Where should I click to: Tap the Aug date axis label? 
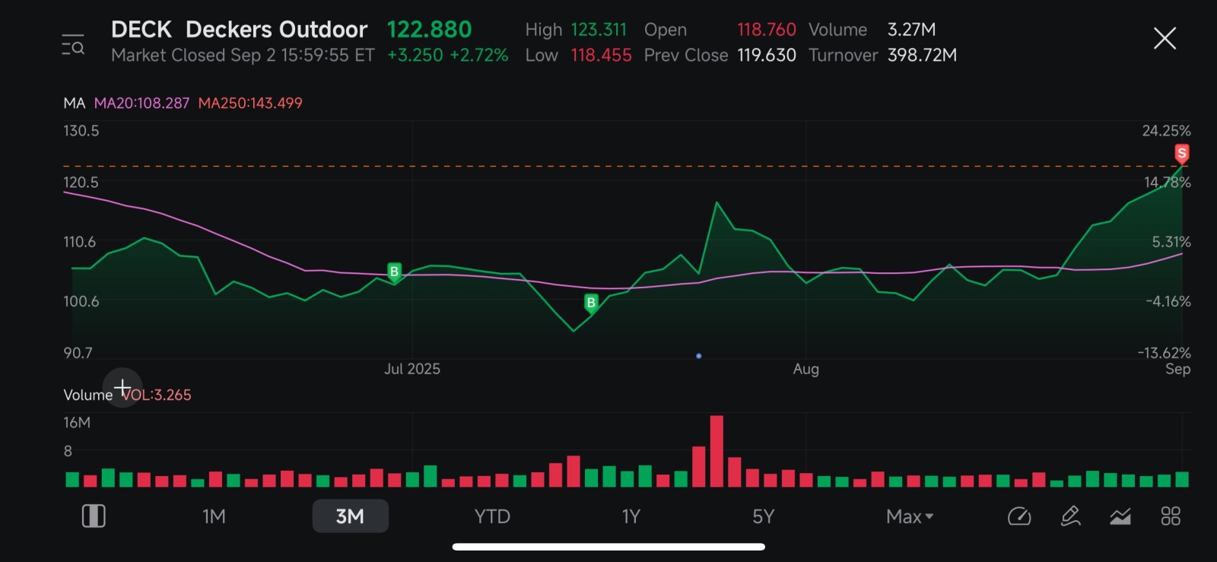pos(806,369)
